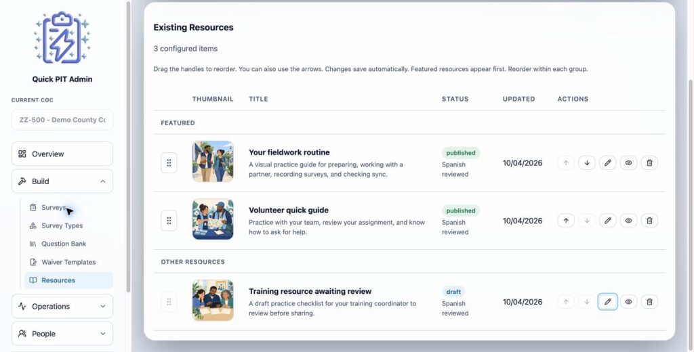Click the 10/04/2026 date for Volunteer quick guide

coord(523,221)
